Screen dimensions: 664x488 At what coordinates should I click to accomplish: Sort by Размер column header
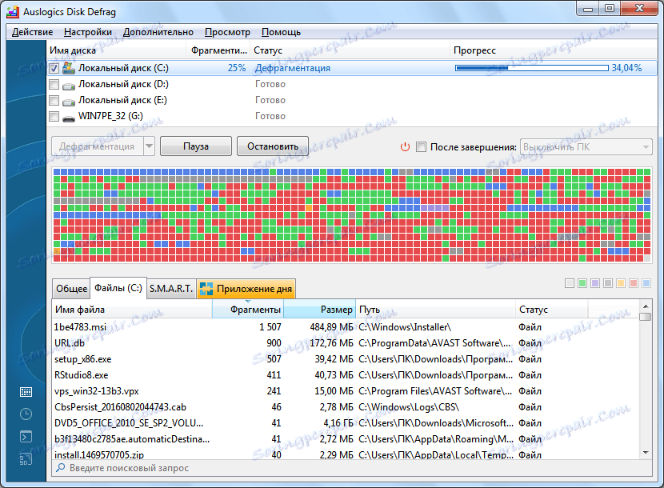(x=319, y=310)
